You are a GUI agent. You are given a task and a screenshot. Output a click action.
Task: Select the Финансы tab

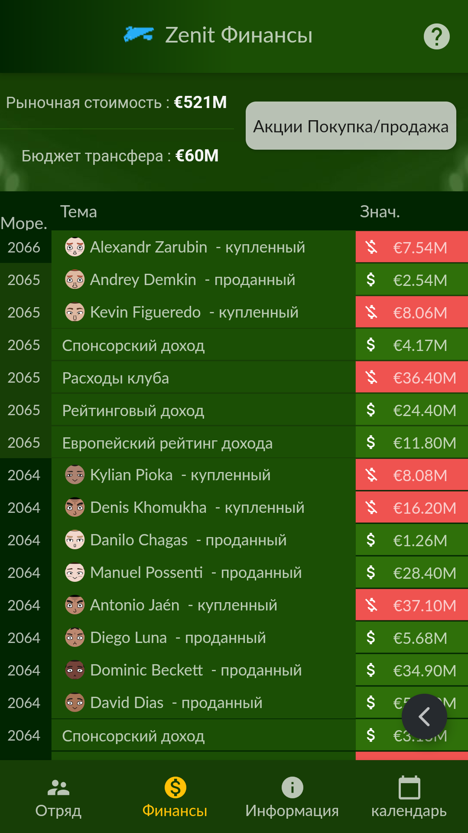pos(175,798)
